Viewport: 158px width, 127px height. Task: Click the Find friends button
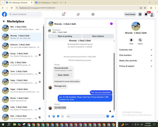click(x=130, y=14)
